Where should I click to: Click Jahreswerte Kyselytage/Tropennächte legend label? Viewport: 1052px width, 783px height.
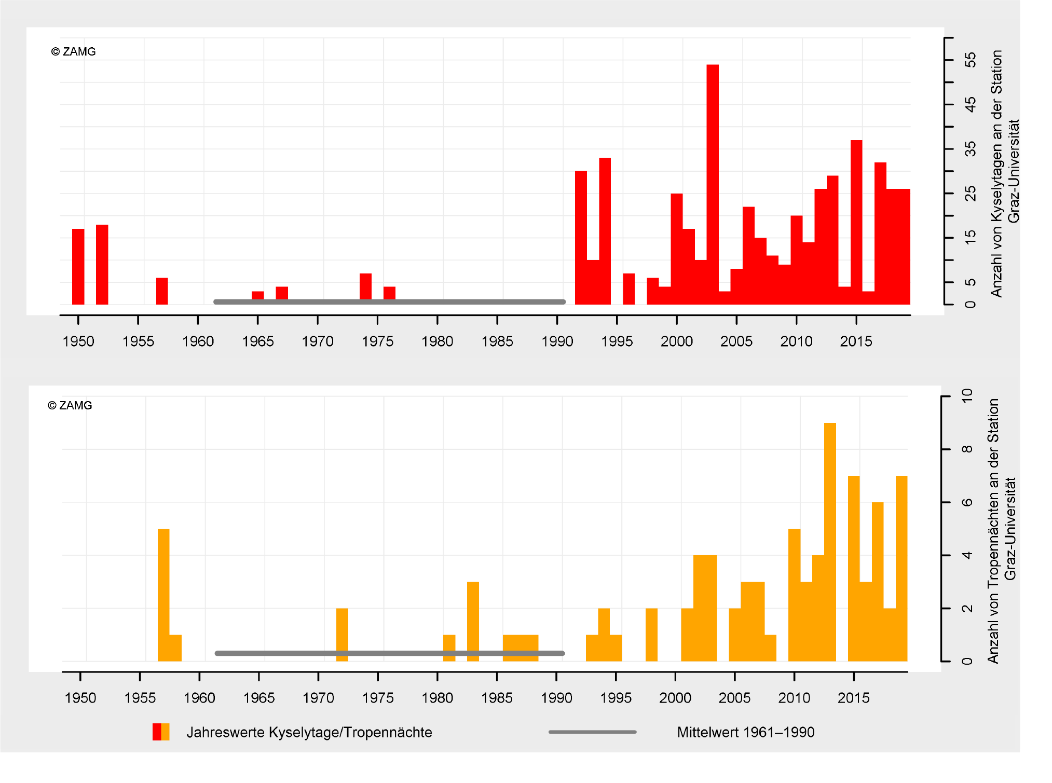(309, 732)
